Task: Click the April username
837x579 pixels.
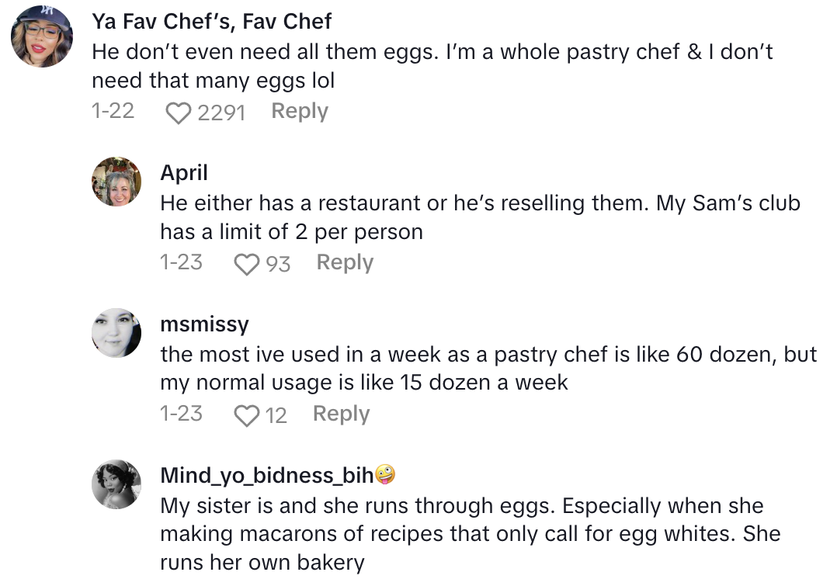Action: [x=184, y=172]
